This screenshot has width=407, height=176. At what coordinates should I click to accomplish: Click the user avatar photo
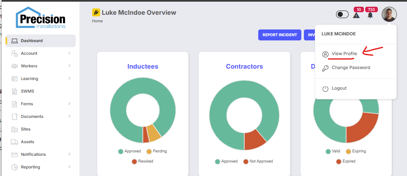389,14
